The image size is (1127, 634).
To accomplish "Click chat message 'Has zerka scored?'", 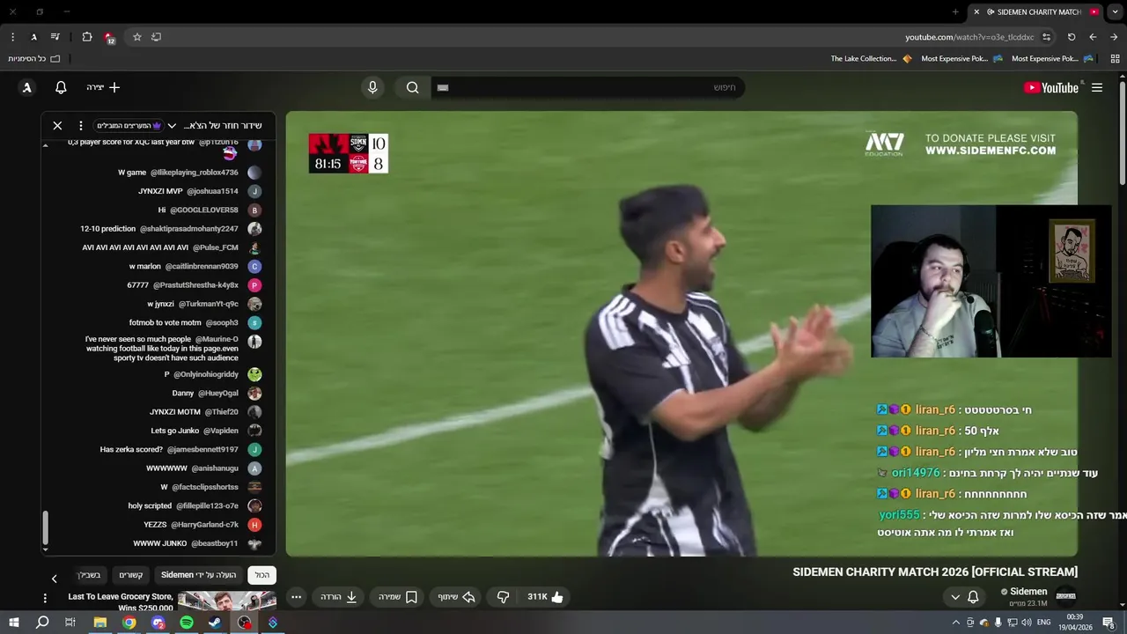I will 131,449.
